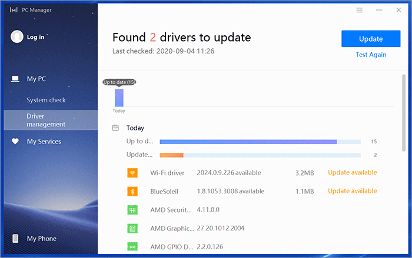Expand the My PC section
The image size is (412, 258).
point(36,79)
